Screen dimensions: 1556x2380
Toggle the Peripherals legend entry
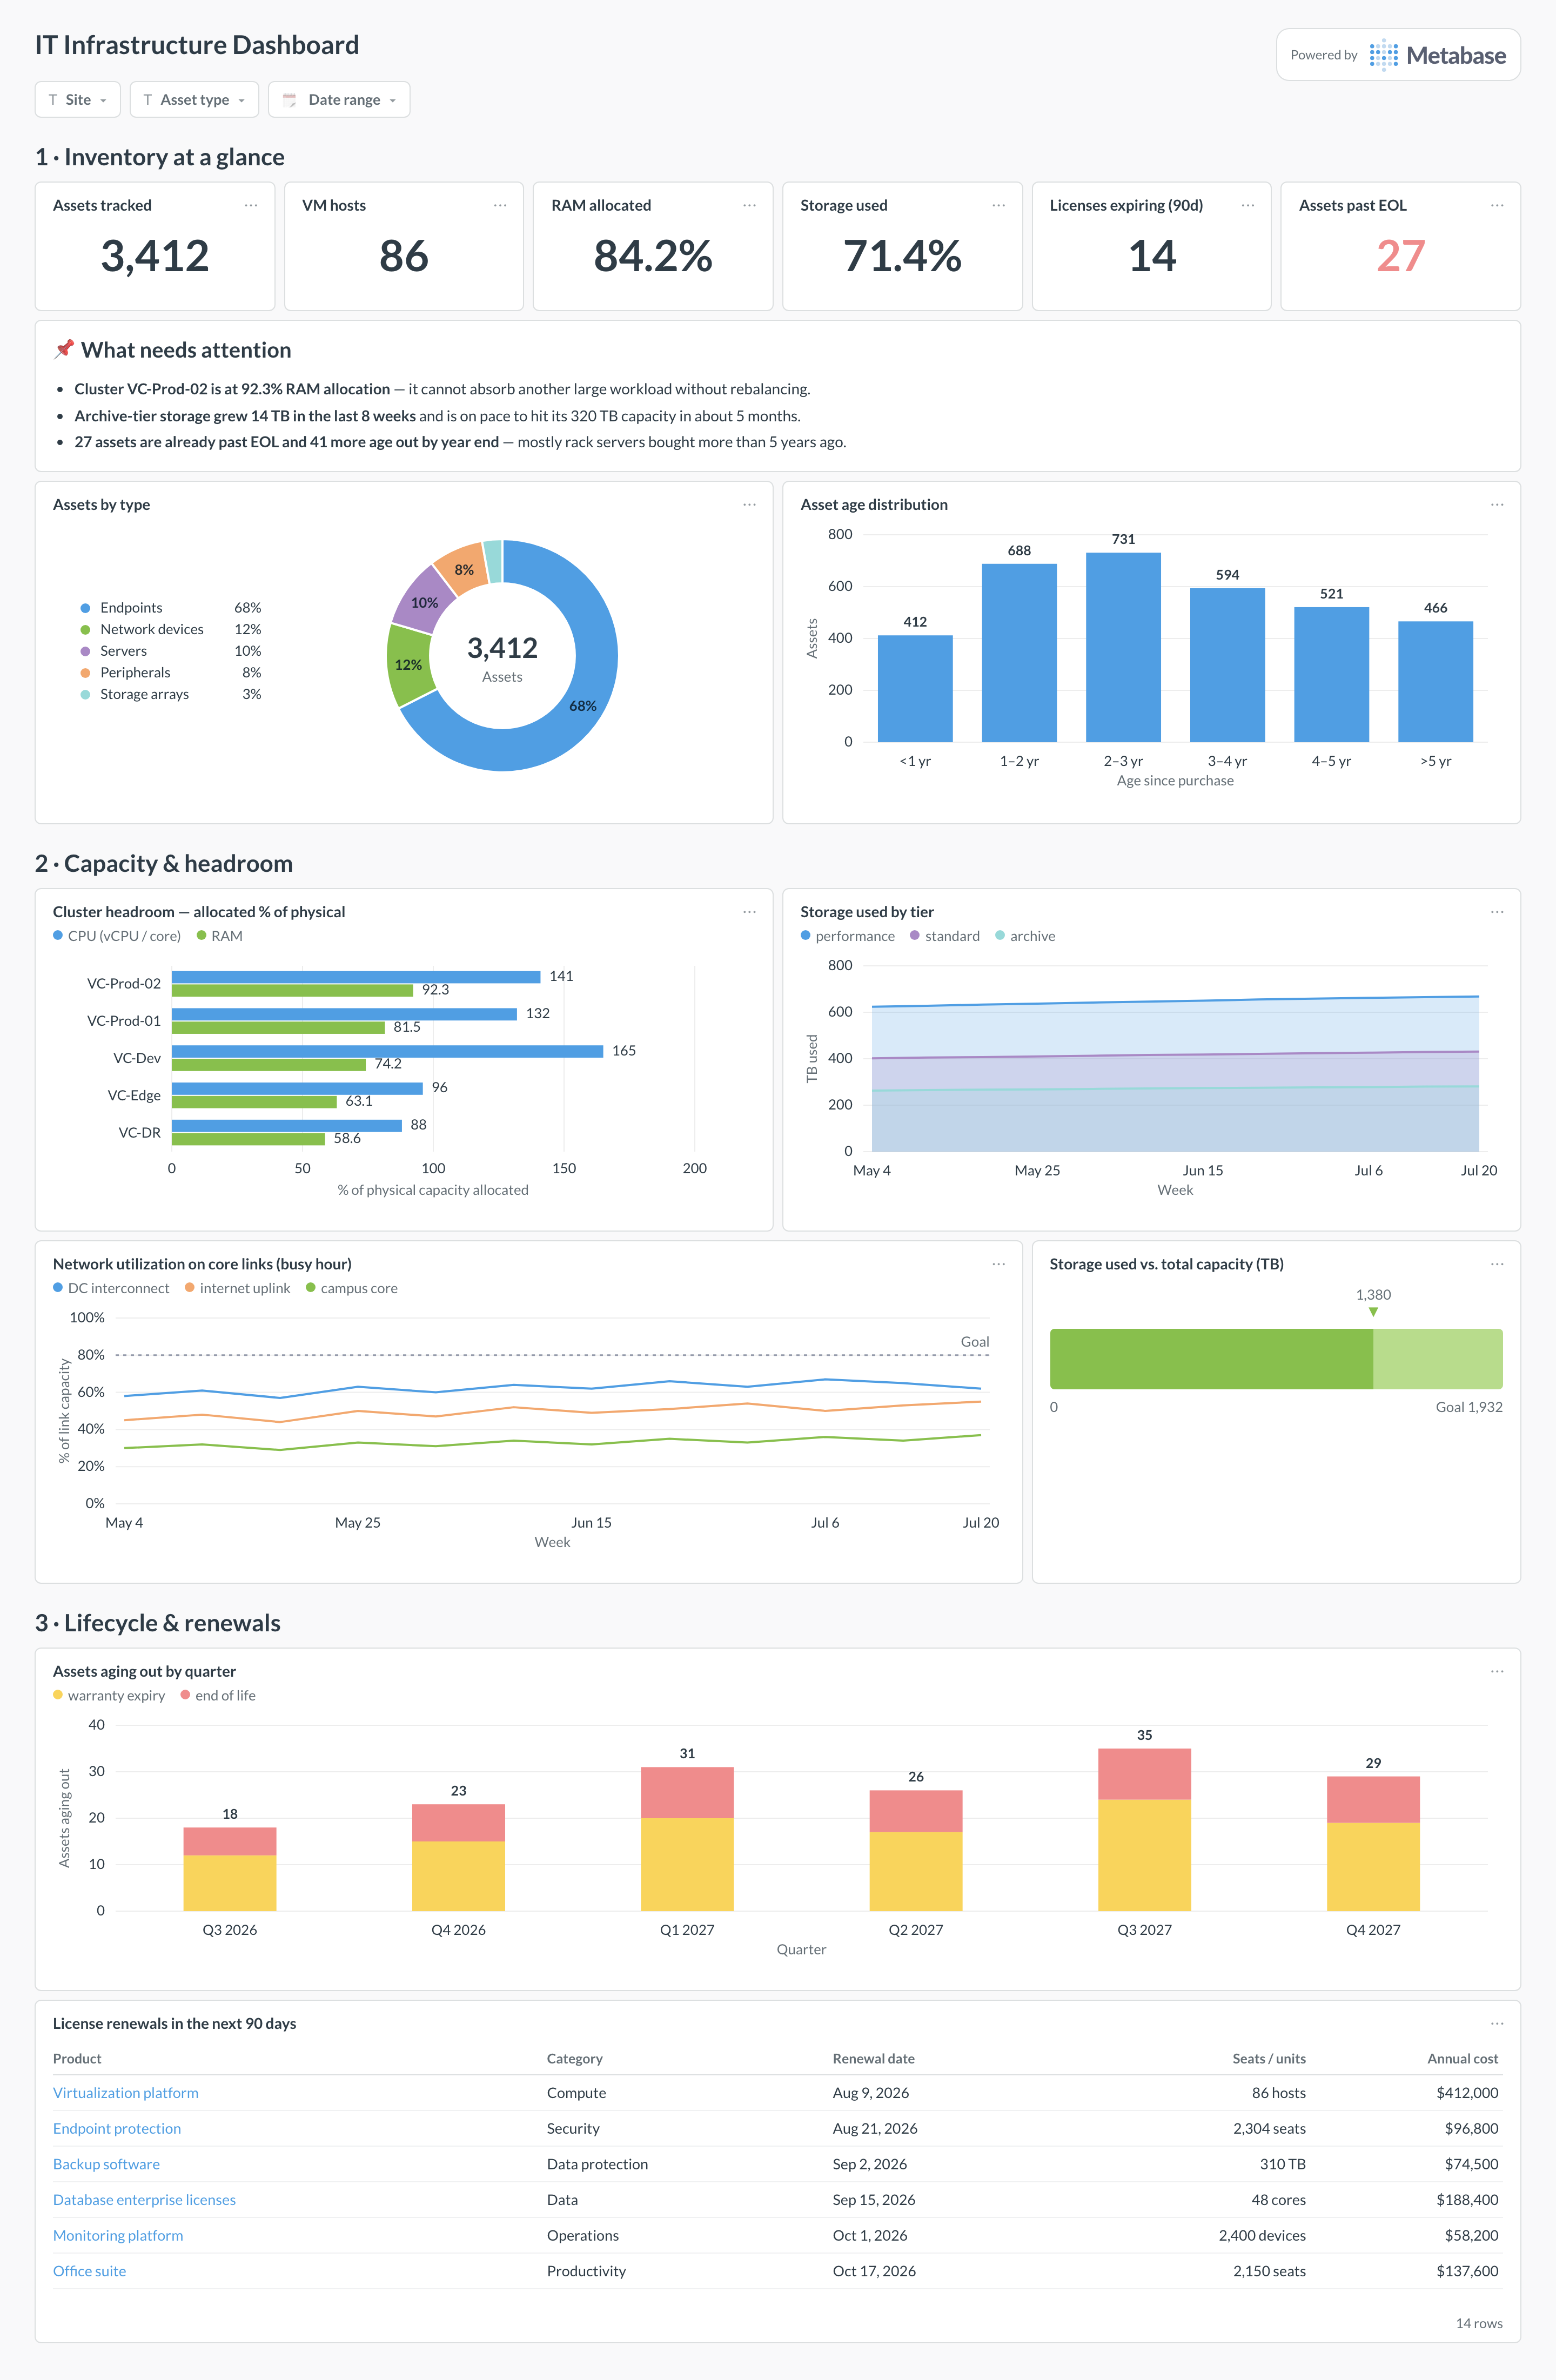pos(171,673)
